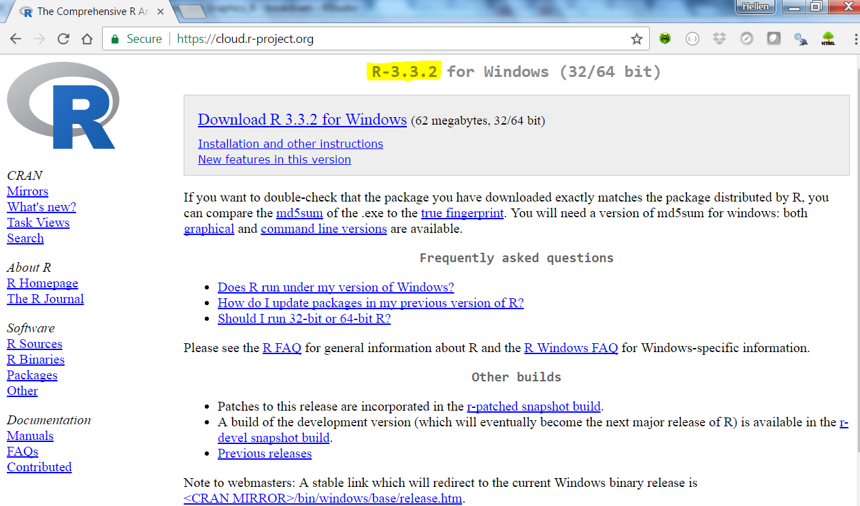Open the gray shield extension icon

tap(774, 39)
